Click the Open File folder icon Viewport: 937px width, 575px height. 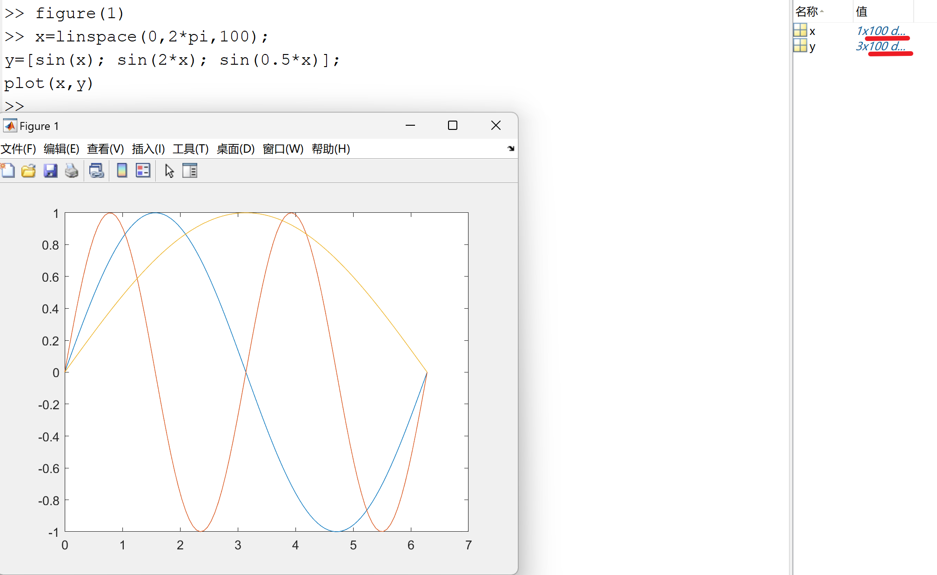click(28, 170)
